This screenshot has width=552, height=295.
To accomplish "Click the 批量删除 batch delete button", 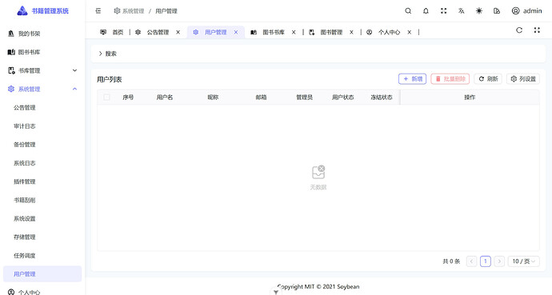I will [450, 79].
